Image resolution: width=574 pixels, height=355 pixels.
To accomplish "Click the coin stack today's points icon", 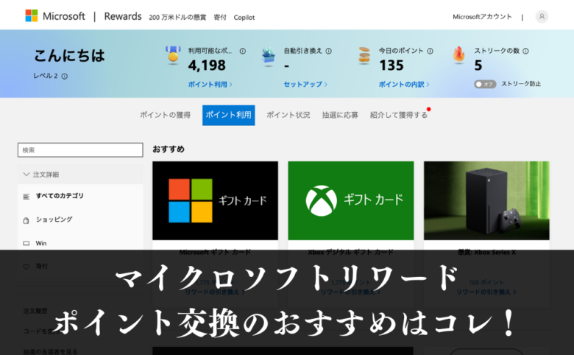I will tap(364, 56).
